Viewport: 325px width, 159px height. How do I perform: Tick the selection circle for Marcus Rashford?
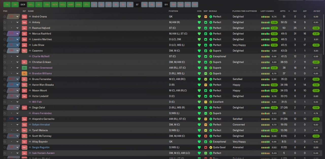[x=5, y=34]
